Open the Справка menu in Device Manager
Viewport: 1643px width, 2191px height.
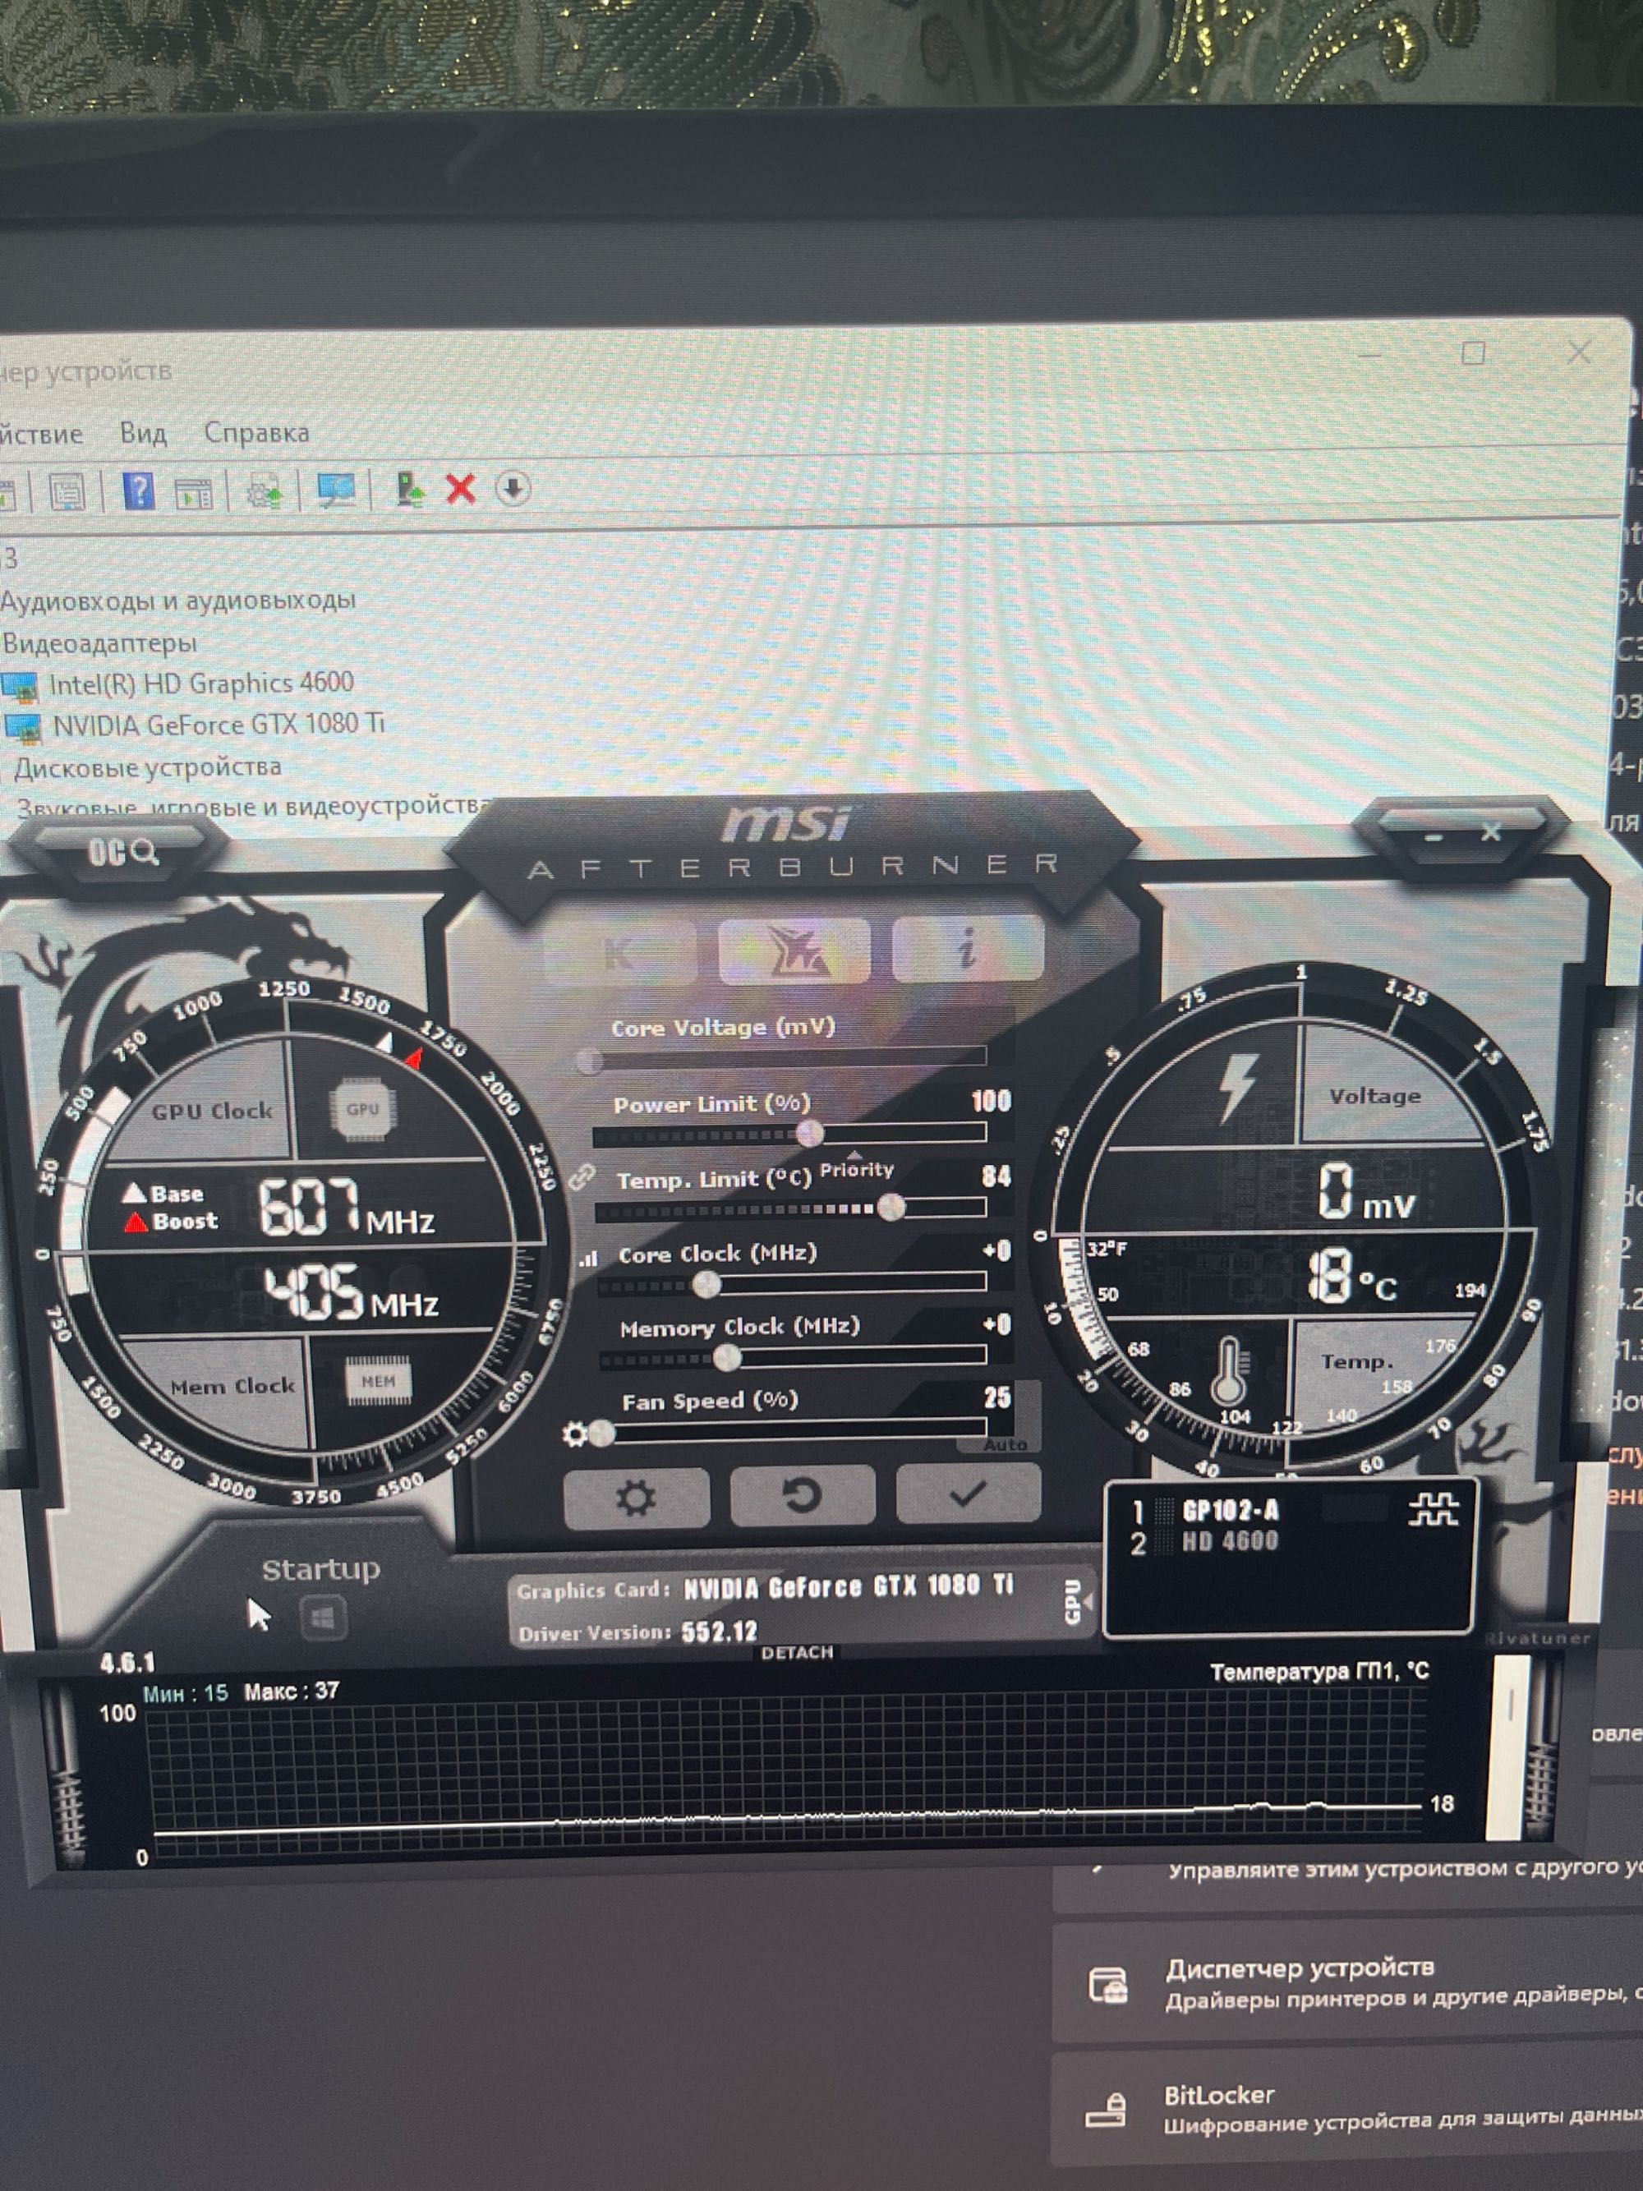pos(256,433)
